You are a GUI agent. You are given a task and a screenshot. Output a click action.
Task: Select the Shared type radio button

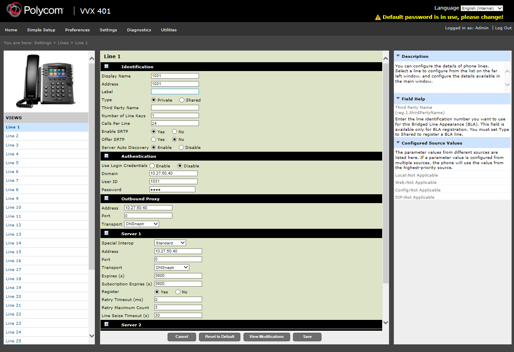click(x=182, y=100)
